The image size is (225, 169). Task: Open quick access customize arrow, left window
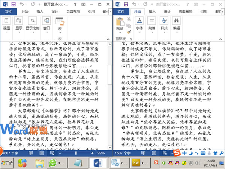[x=39, y=5]
